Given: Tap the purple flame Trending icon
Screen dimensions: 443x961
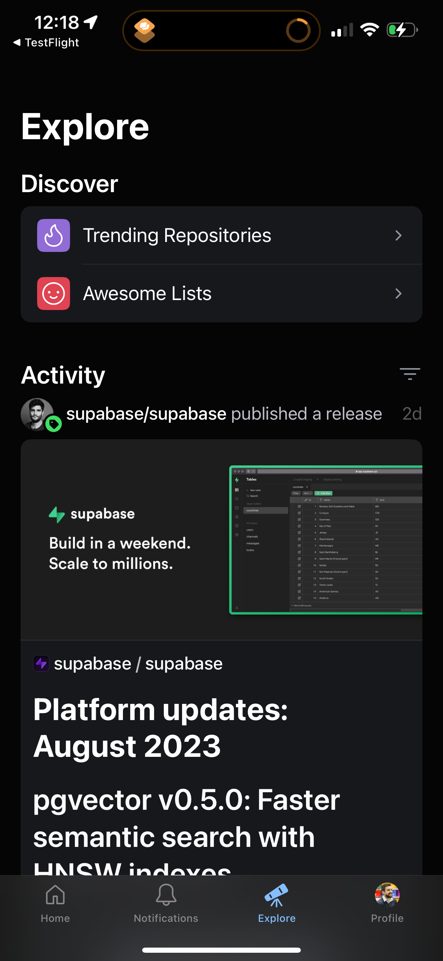Looking at the screenshot, I should [53, 235].
